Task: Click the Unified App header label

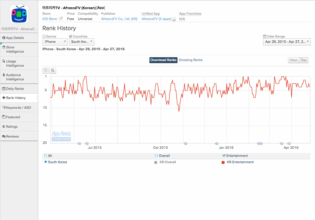Action: point(151,14)
